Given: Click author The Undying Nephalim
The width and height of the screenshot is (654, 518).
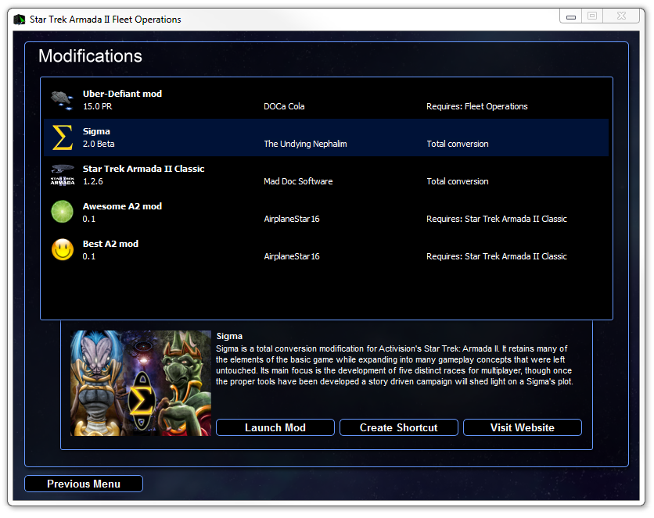Looking at the screenshot, I should tap(305, 144).
